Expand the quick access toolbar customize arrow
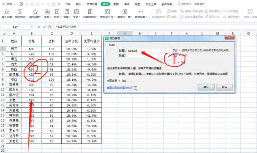257x153 pixels. (59, 4)
